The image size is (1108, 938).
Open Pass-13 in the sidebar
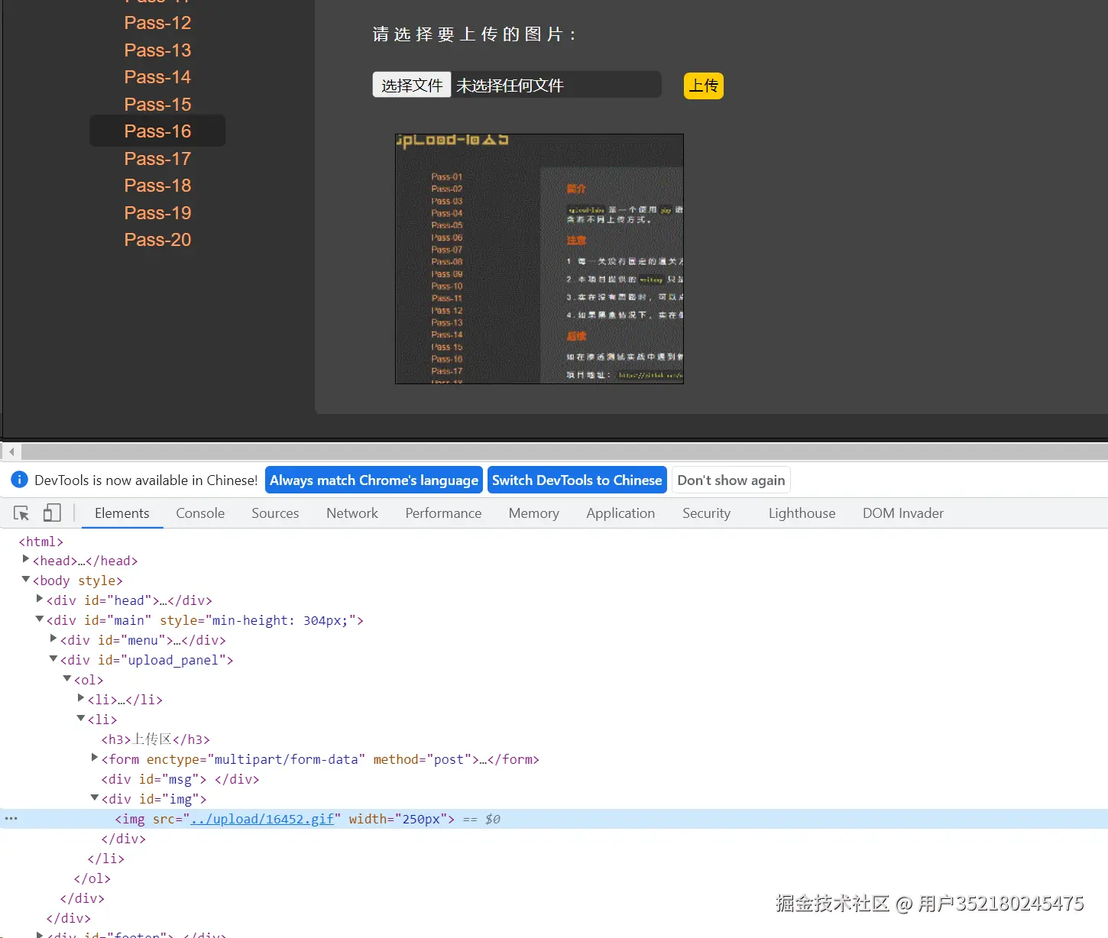click(x=157, y=50)
